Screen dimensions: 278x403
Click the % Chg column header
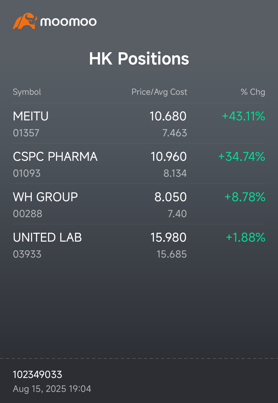click(x=253, y=92)
